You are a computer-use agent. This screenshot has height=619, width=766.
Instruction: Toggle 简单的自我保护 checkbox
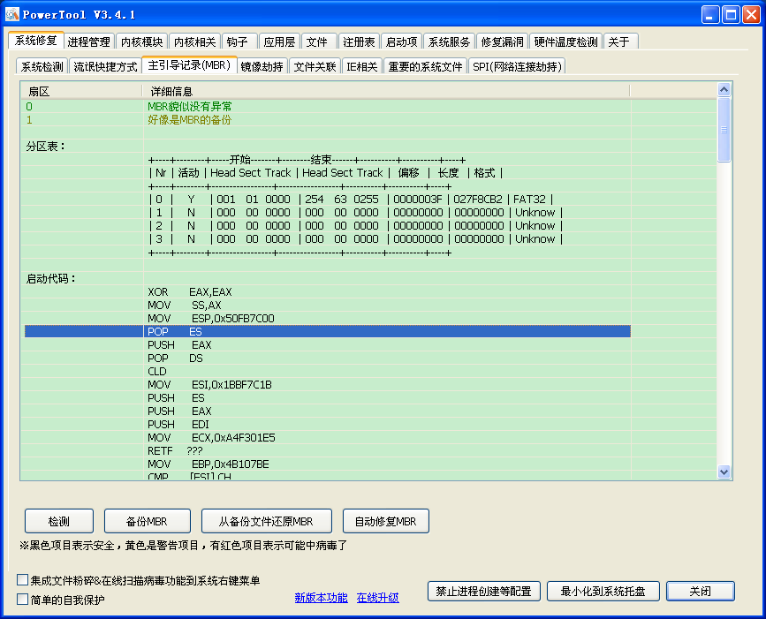(x=23, y=600)
